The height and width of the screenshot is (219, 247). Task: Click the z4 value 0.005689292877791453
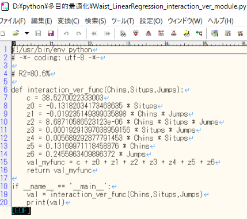tap(84, 138)
